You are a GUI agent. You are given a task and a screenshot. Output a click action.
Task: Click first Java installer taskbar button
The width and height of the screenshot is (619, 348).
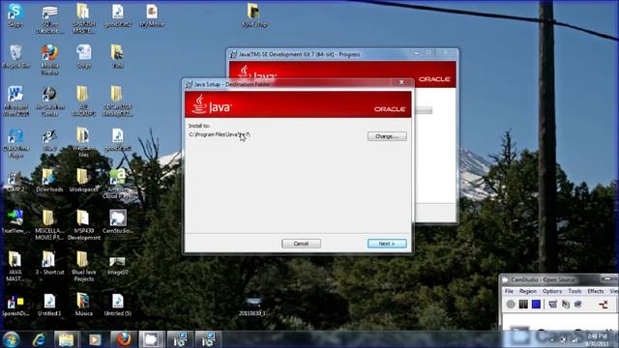tap(180, 339)
